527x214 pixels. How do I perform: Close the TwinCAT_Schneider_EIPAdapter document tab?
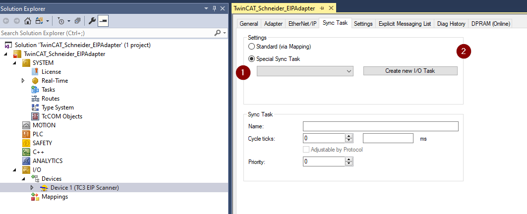coord(331,8)
